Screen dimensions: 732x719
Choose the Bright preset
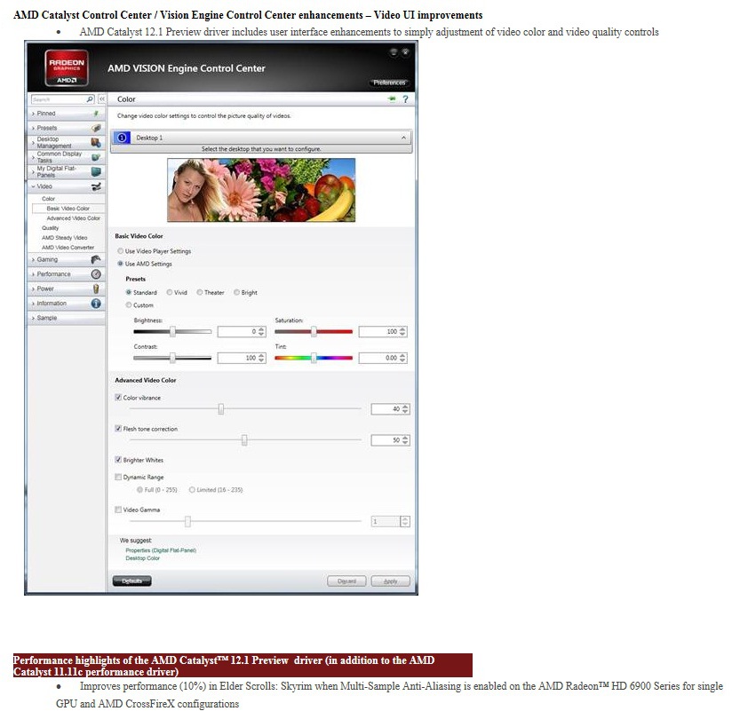(236, 293)
